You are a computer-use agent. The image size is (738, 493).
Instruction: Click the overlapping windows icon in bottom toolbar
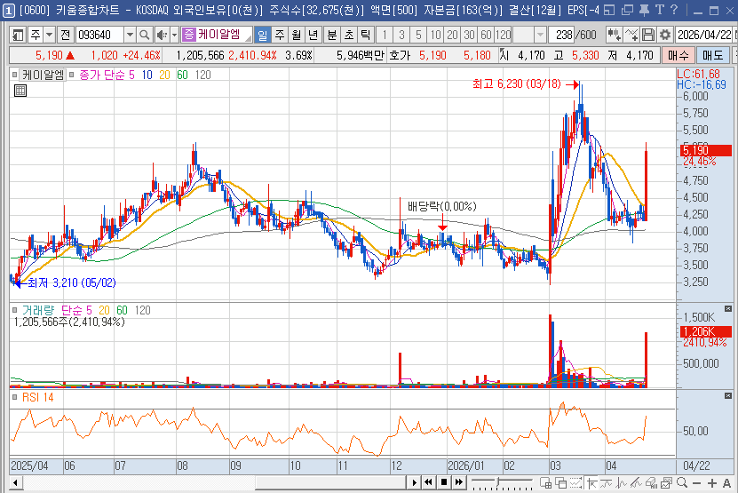[560, 482]
